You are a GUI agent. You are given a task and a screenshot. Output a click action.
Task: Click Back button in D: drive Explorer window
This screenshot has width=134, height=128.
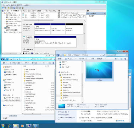coord(2,59)
